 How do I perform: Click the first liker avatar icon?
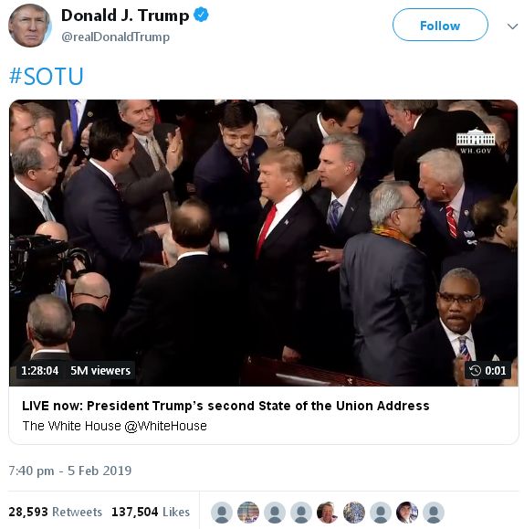(222, 513)
